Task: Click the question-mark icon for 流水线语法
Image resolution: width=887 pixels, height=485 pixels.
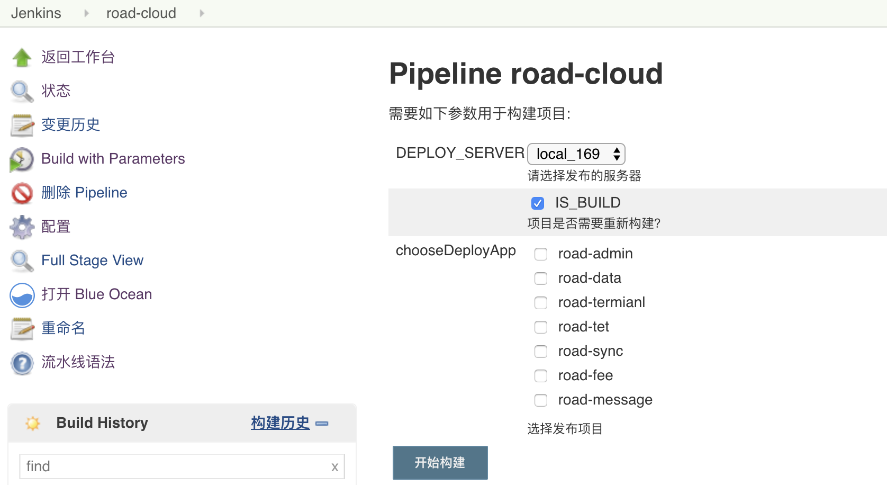Action: tap(22, 363)
